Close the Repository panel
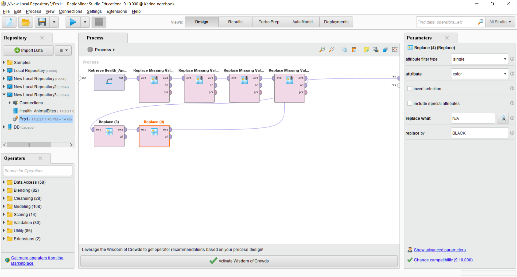Viewport: 517px width, 277px height. pos(42,38)
